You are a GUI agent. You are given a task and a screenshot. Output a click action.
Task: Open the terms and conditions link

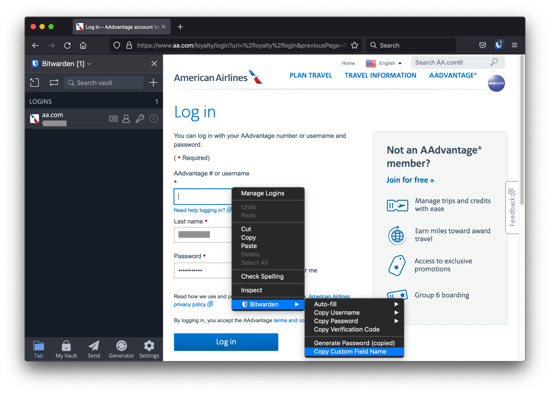(x=289, y=320)
